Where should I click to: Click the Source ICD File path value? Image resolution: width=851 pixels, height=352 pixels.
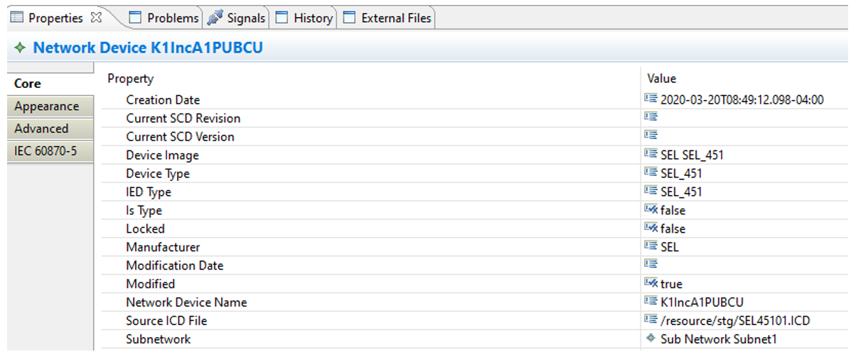[734, 321]
